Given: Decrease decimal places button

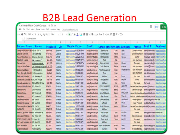Looking at the screenshot, I should click(x=41, y=34).
